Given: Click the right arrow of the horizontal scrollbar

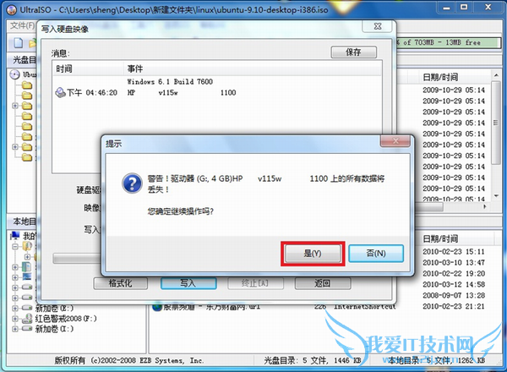Looking at the screenshot, I should pos(485,206).
